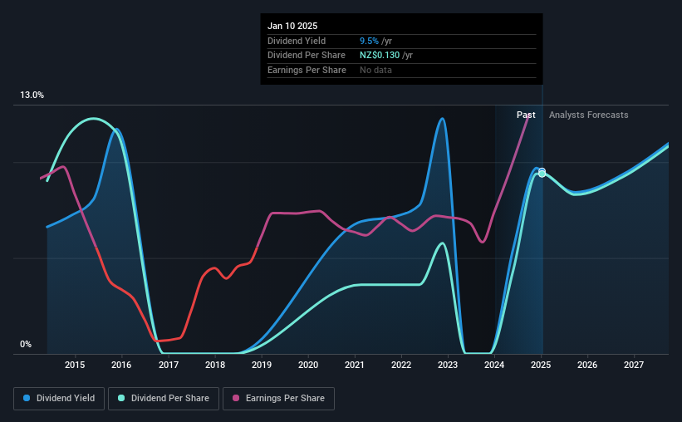Click the Dividend Per Share label in tooltip
682x422 pixels.
pyautogui.click(x=307, y=56)
